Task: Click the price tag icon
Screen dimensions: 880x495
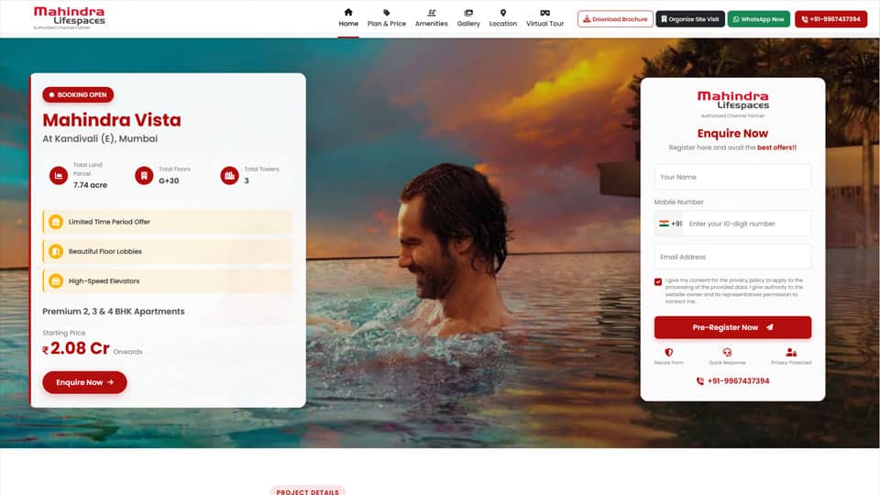Action: 386,12
